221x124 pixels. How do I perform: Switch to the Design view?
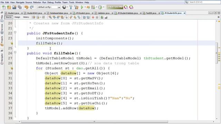(17, 17)
